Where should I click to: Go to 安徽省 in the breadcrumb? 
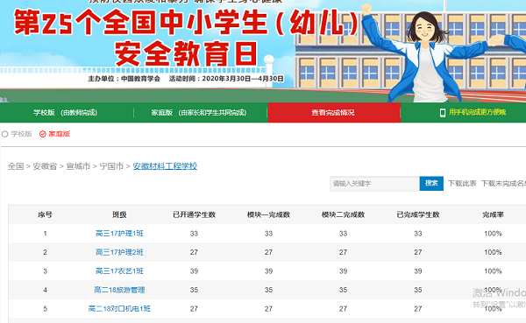pos(45,166)
